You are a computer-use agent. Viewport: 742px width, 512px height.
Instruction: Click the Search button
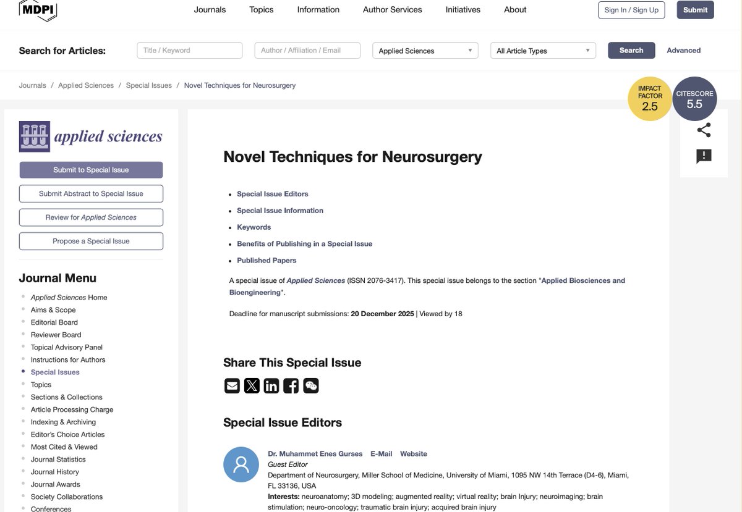(631, 51)
